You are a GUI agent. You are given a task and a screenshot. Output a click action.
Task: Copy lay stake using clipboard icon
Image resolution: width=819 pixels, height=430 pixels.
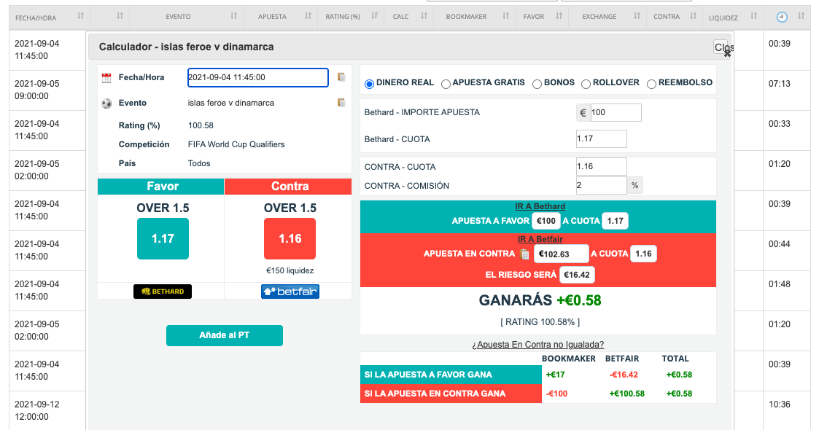pyautogui.click(x=525, y=254)
